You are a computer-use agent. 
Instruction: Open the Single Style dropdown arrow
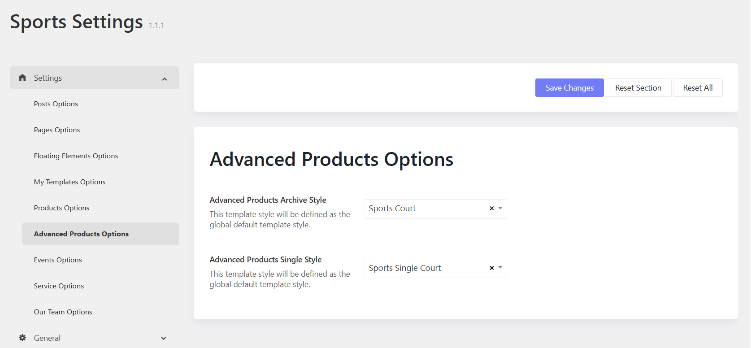[x=500, y=268]
